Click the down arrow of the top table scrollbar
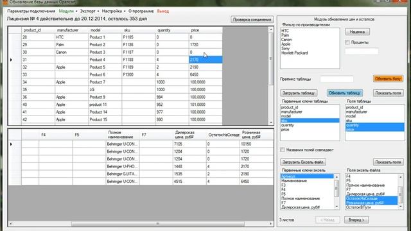The width and height of the screenshot is (411, 231). click(271, 122)
